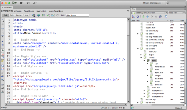Switch to Split view
The width and height of the screenshot is (187, 110).
12,15
